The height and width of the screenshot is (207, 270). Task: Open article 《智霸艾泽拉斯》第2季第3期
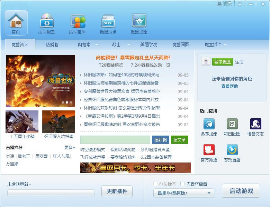[122, 116]
